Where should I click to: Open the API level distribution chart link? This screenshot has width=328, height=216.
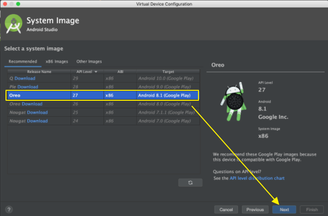(x=257, y=178)
